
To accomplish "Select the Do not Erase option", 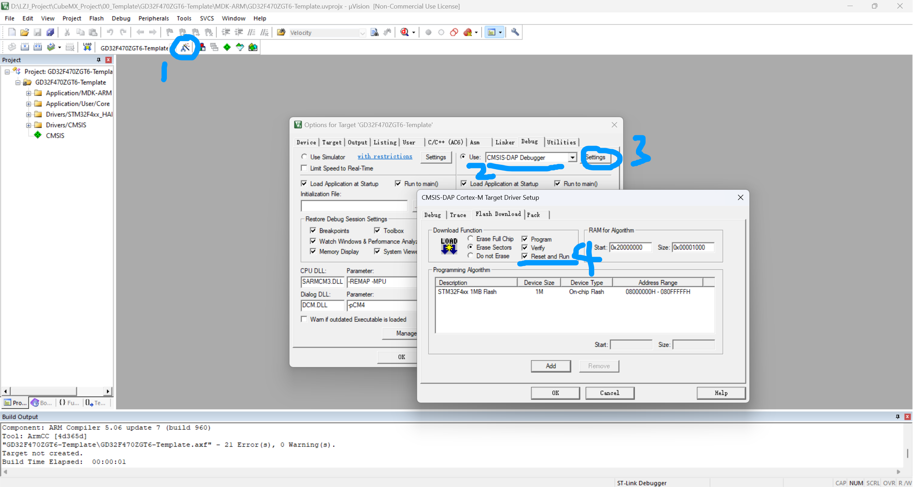I will point(471,256).
